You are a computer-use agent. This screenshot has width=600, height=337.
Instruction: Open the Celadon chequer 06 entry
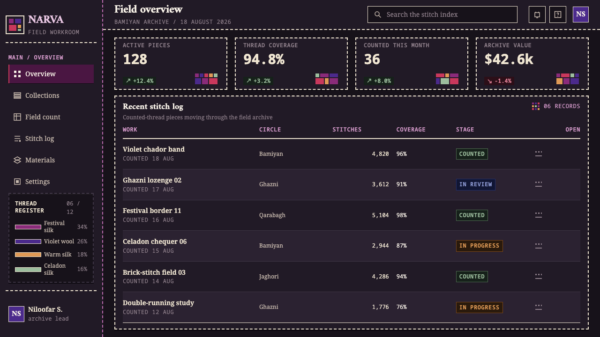[x=155, y=242]
